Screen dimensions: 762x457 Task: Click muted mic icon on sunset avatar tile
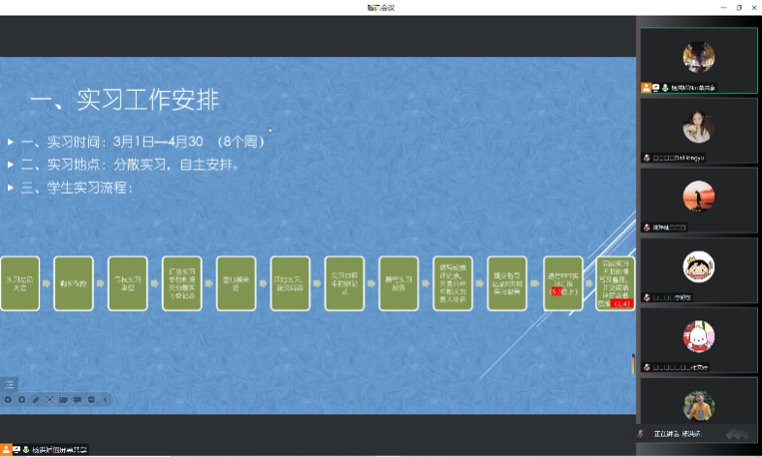(x=647, y=227)
